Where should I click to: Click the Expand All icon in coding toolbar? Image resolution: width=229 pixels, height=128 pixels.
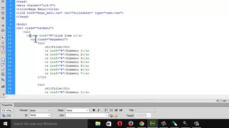click(3, 18)
